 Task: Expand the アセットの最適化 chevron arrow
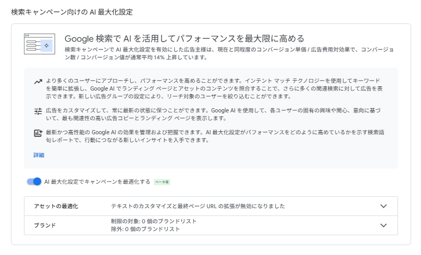pyautogui.click(x=383, y=206)
